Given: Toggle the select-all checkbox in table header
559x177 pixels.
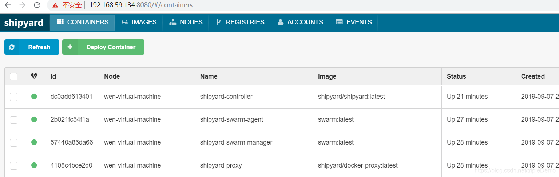Looking at the screenshot, I should pos(14,76).
